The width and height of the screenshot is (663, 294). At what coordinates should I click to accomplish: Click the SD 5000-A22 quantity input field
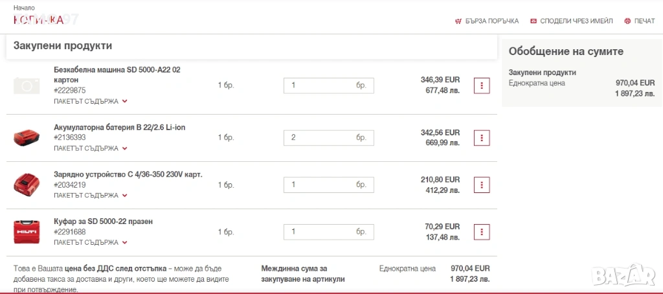[320, 85]
